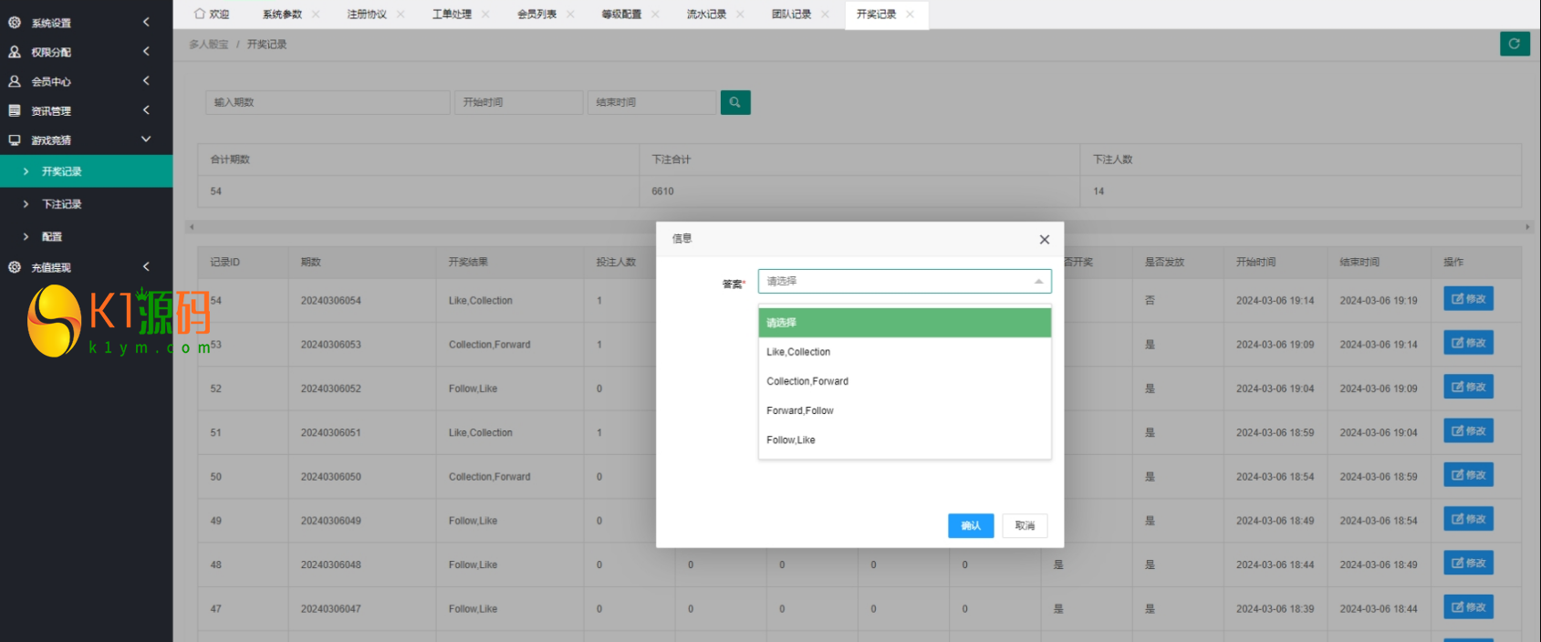Viewport: 1541px width, 642px height.
Task: Toggle the 答案 select dropdown arrow
Action: [1038, 282]
